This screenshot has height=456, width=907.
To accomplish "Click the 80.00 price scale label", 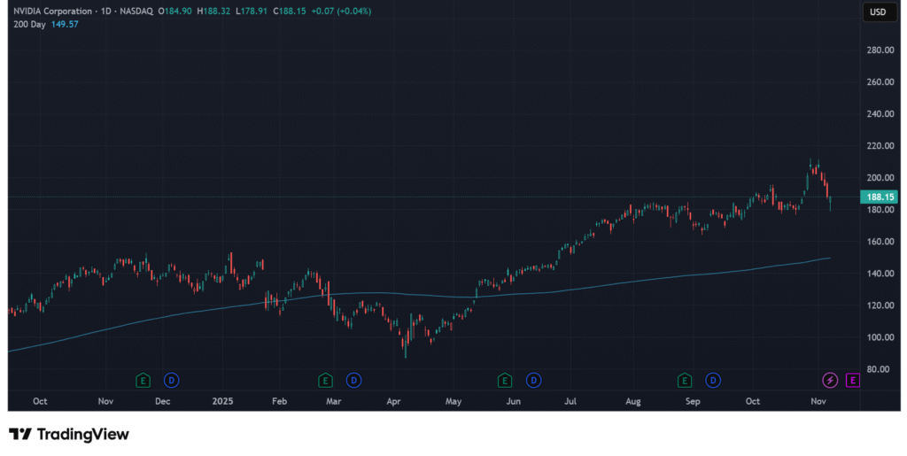I will pos(880,369).
